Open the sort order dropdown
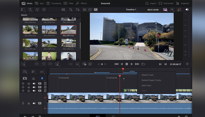This screenshot has width=205, height=117. [x=78, y=10]
